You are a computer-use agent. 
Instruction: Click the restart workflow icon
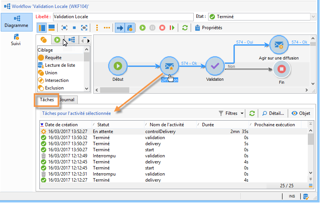[172, 28]
